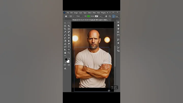The image size is (183, 103).
Task: Select the Spot Healing Brush tool
Action: click(x=69, y=32)
